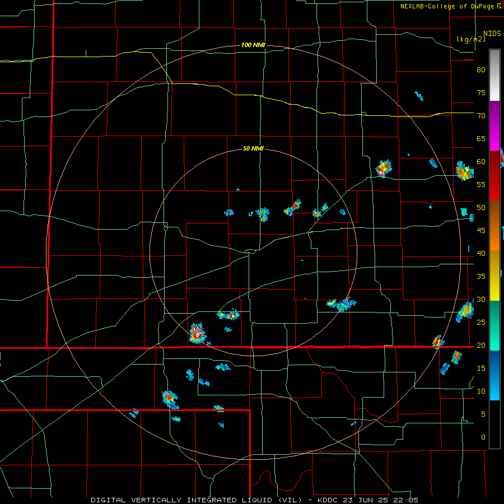The width and height of the screenshot is (504, 504).
Task: Pick the dark red segment of color bar
Action: tap(494, 176)
